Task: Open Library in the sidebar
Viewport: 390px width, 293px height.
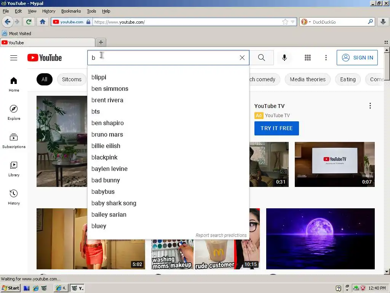Action: click(x=14, y=169)
